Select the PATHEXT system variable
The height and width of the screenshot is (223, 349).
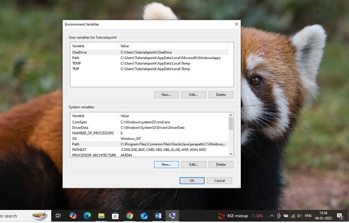[149, 149]
